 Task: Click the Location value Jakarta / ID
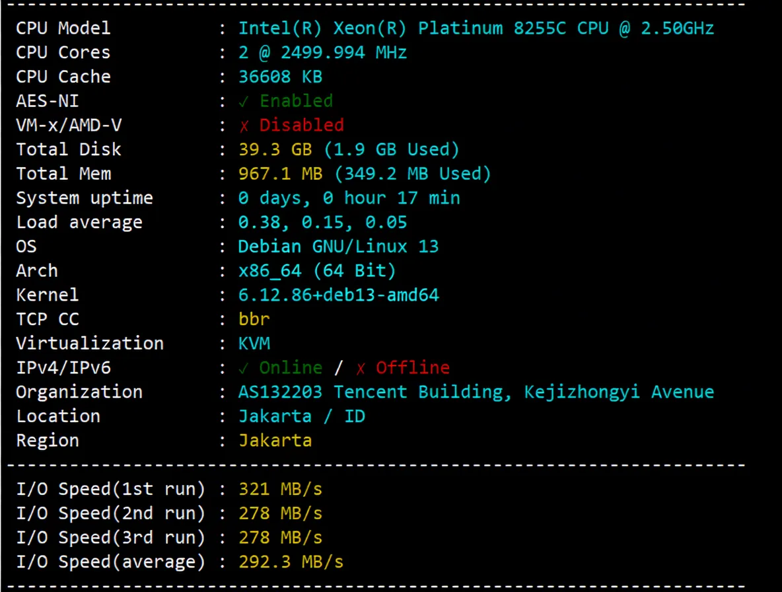[x=302, y=416]
